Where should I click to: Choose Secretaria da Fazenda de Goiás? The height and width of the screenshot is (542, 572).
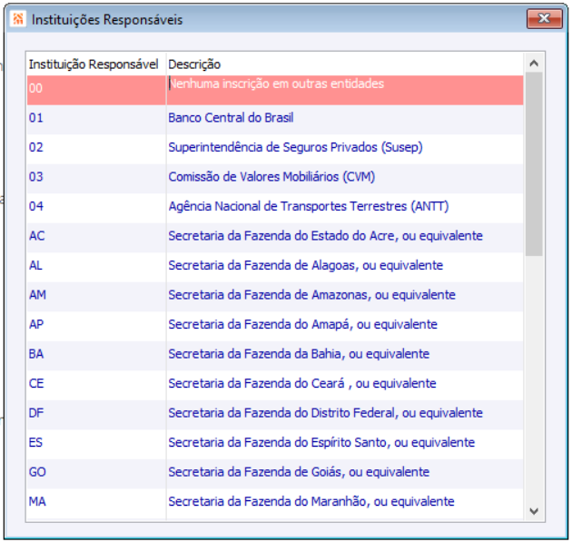[345, 473]
